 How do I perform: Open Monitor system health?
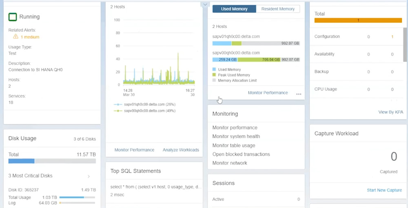tap(236, 136)
